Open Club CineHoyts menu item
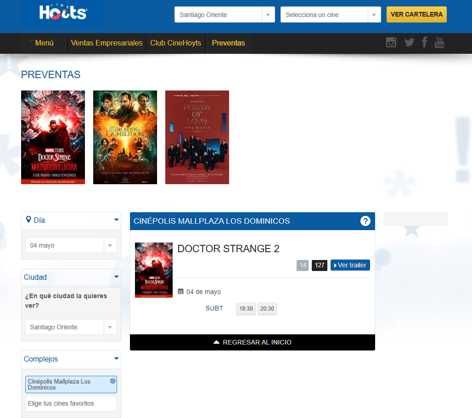Screen dimensions: 472x418 pos(175,43)
